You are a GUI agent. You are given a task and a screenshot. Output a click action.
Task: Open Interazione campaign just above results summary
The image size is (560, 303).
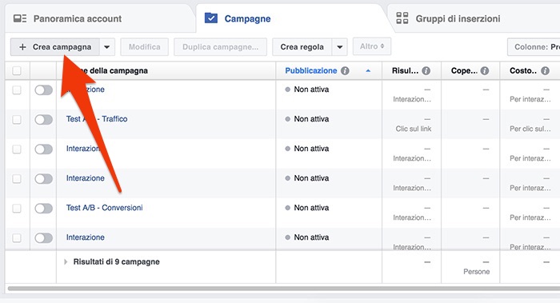coord(86,237)
